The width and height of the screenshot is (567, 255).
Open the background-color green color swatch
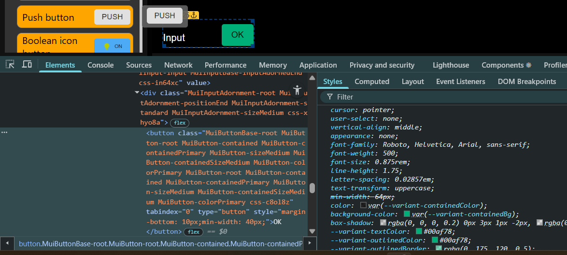point(407,214)
